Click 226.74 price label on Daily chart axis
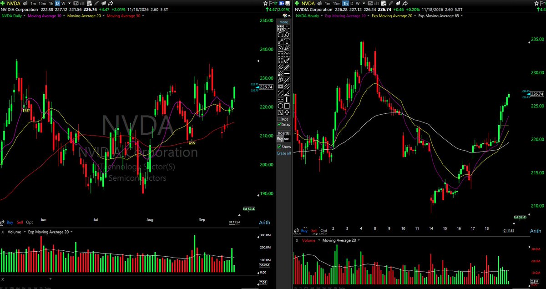Viewport: 546px width, 289px height. [265, 87]
